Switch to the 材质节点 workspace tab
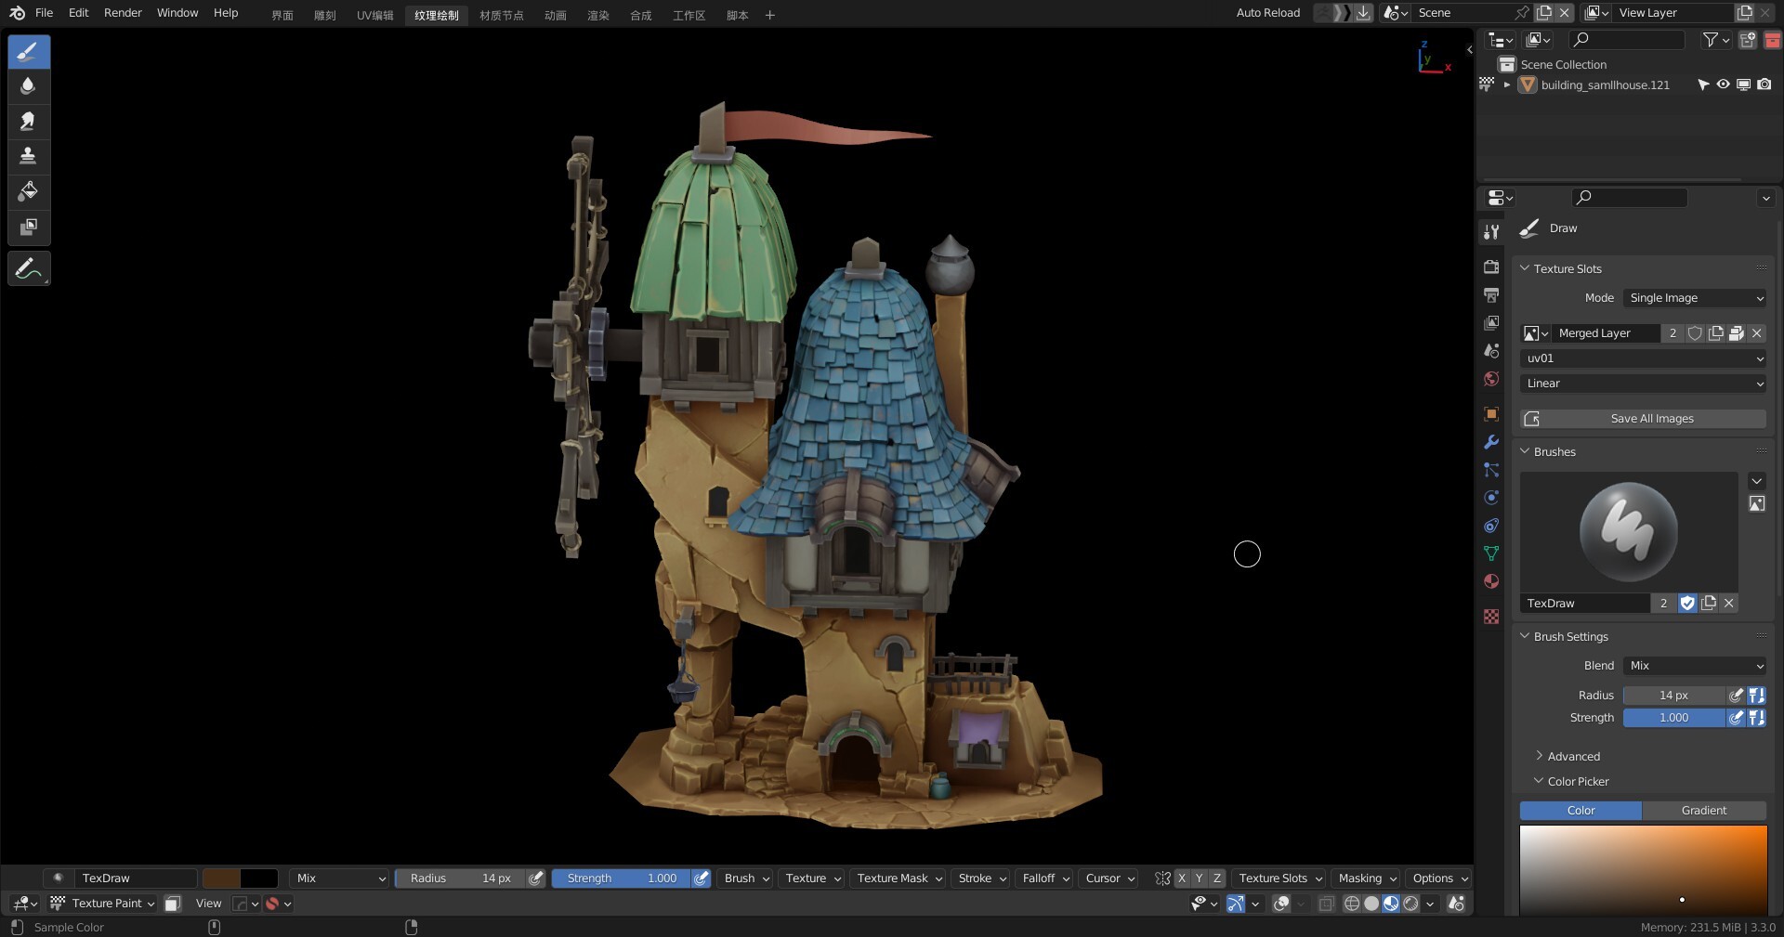 coord(501,15)
